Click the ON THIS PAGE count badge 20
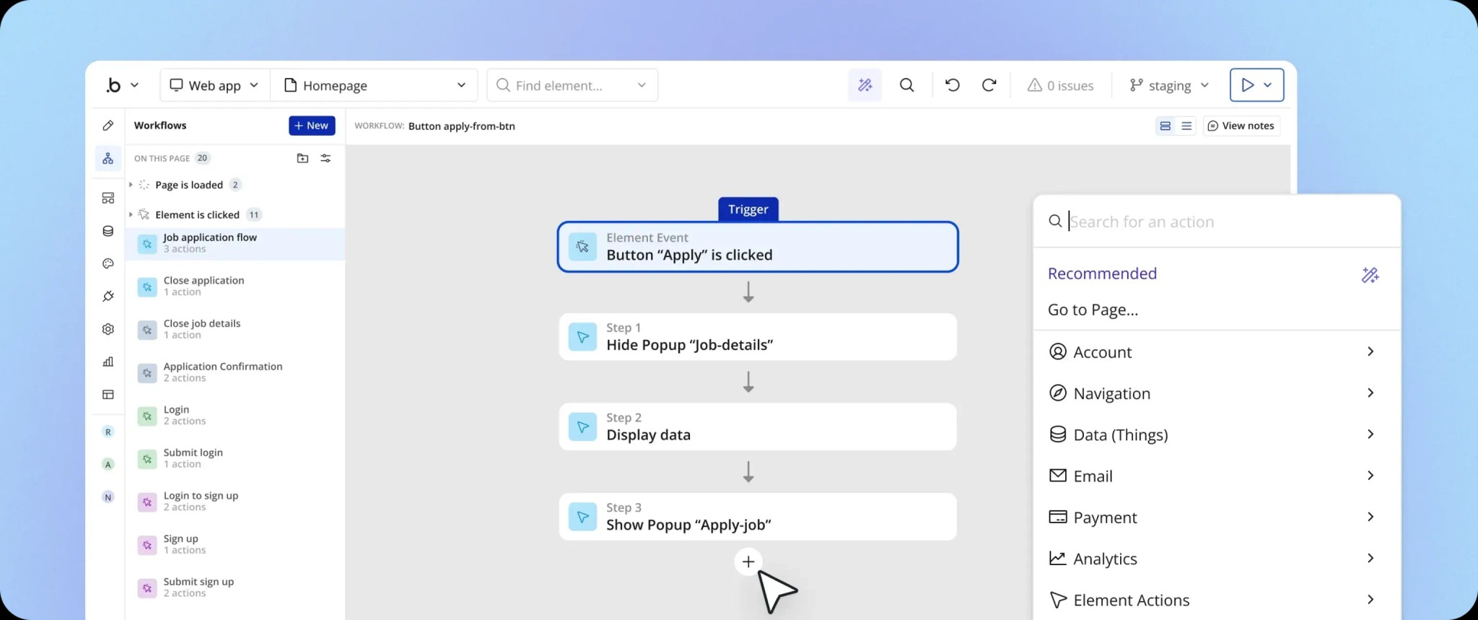The width and height of the screenshot is (1478, 620). pos(202,158)
